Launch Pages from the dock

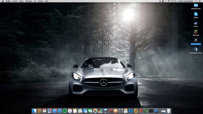coord(126,111)
